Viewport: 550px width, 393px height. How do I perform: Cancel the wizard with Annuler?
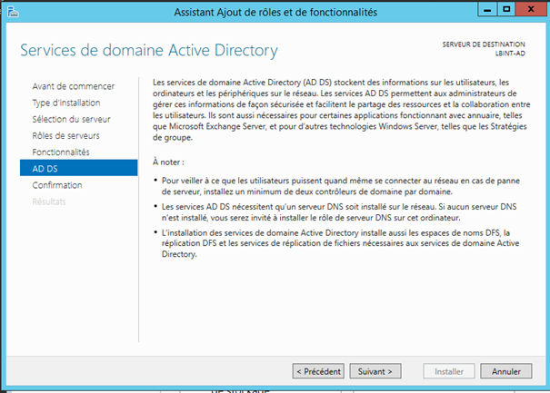(506, 371)
